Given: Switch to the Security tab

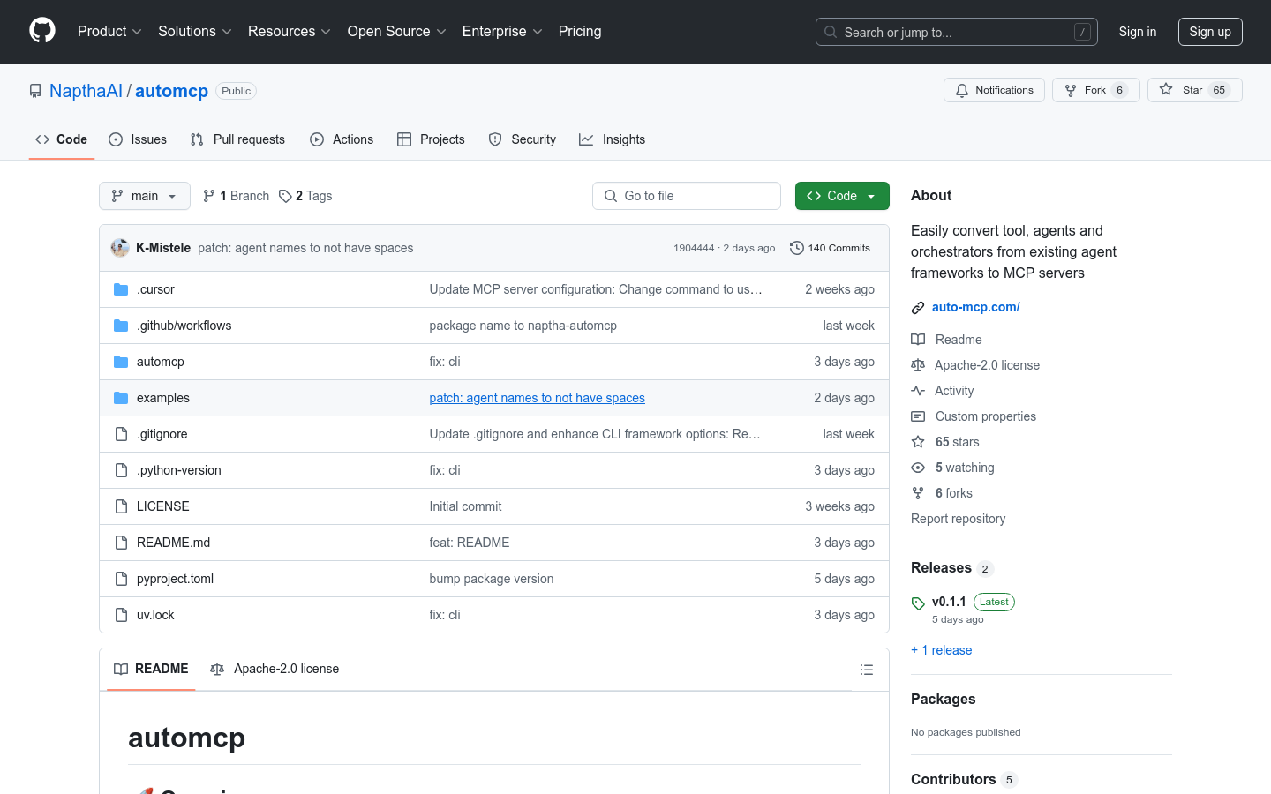Looking at the screenshot, I should [x=523, y=139].
